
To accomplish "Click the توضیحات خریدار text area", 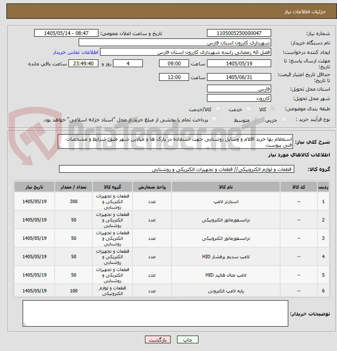I will (155, 313).
